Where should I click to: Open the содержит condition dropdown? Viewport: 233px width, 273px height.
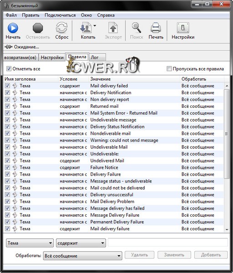pyautogui.click(x=81, y=243)
